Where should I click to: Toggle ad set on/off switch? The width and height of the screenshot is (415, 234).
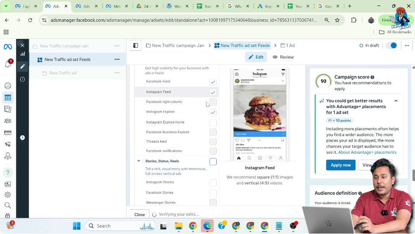[391, 46]
